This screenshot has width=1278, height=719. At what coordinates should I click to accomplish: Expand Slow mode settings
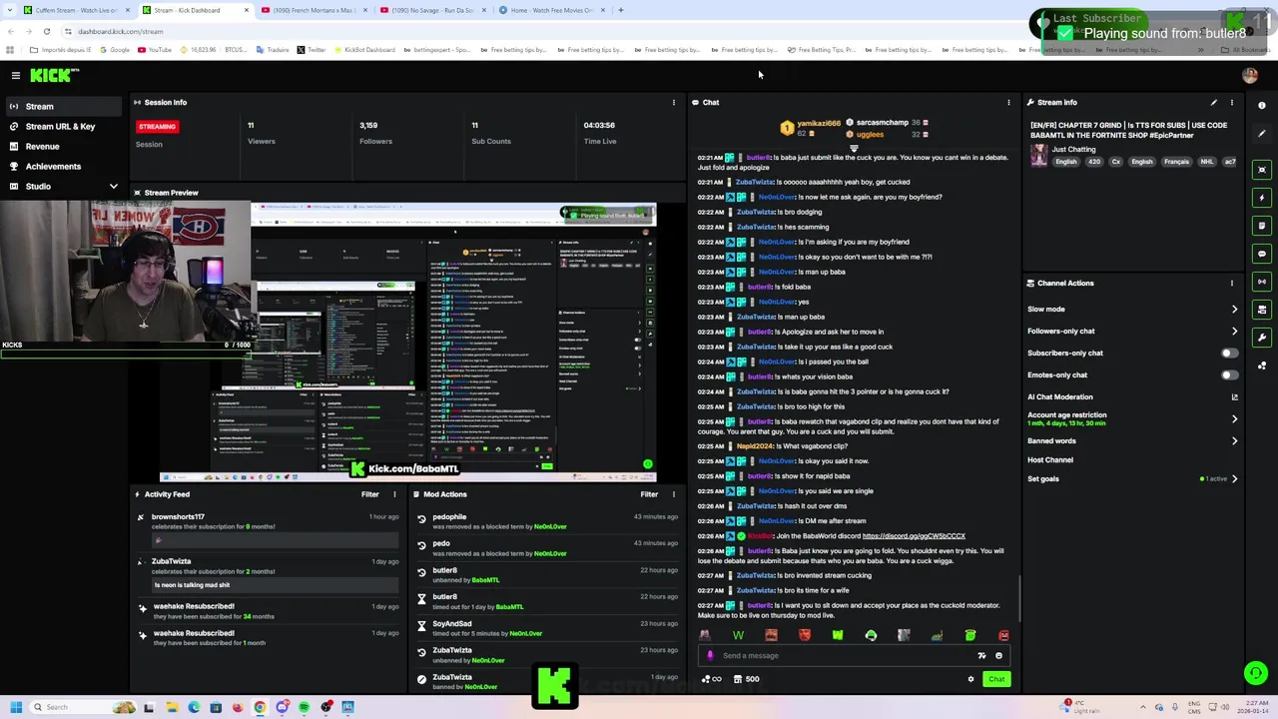pyautogui.click(x=1234, y=310)
